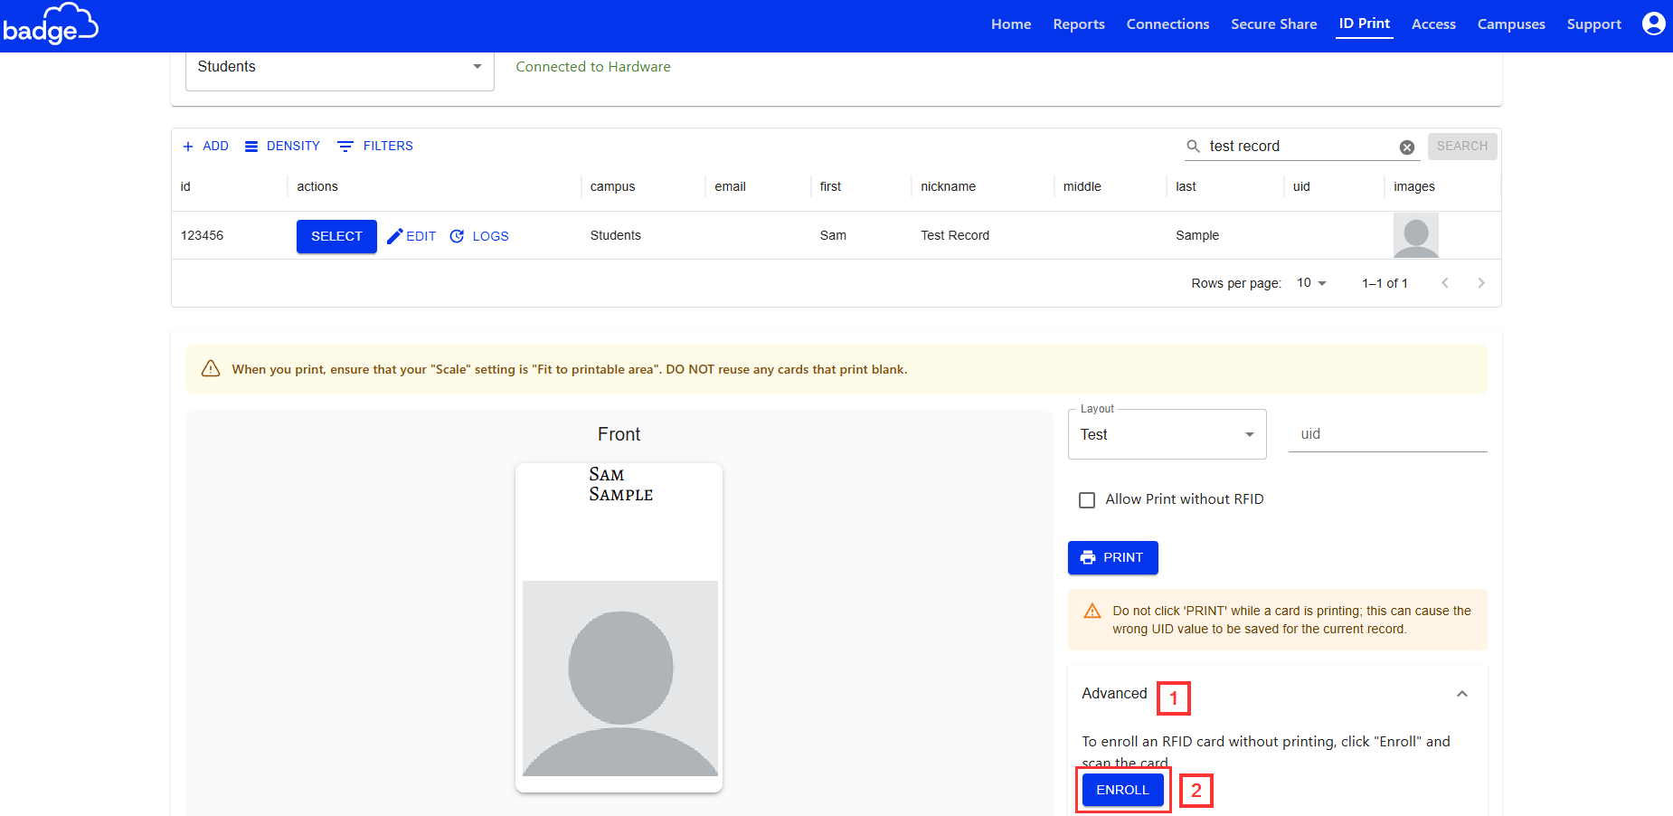Screen dimensions: 1673x816
Task: Change Rows per page dropdown value
Action: (x=1311, y=283)
